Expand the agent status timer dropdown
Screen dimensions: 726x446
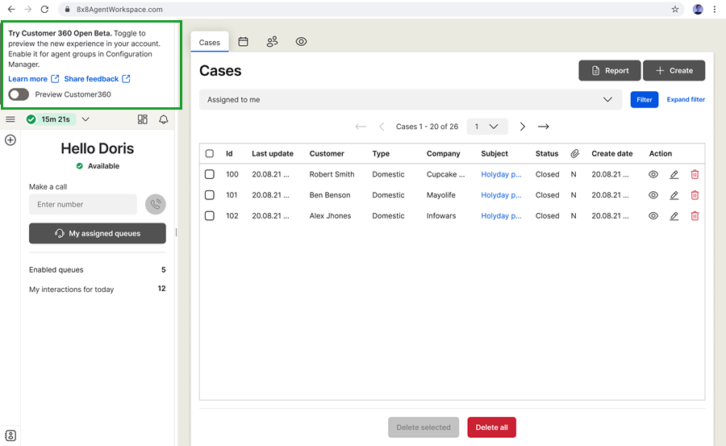tap(86, 119)
